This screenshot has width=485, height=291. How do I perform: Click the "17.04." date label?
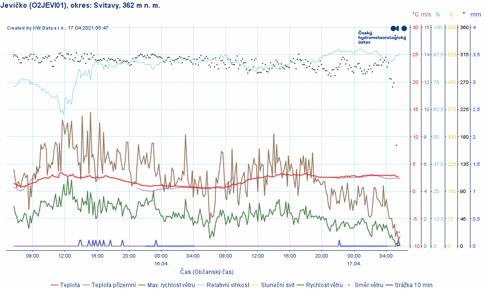coord(354,263)
